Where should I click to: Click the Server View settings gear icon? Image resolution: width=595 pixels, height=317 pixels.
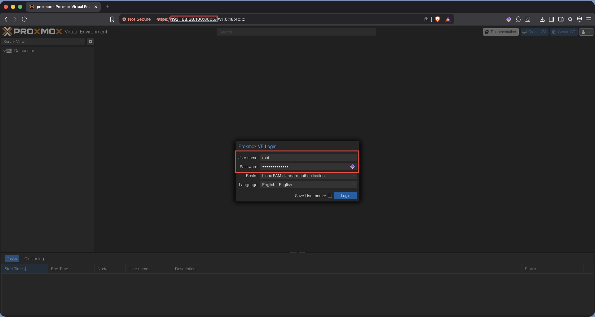pos(90,41)
